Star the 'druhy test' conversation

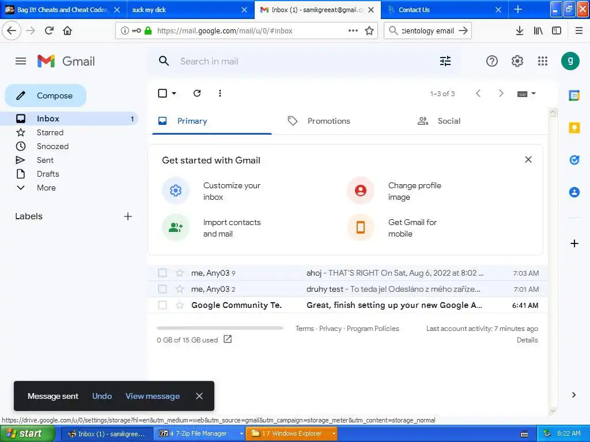click(x=180, y=289)
